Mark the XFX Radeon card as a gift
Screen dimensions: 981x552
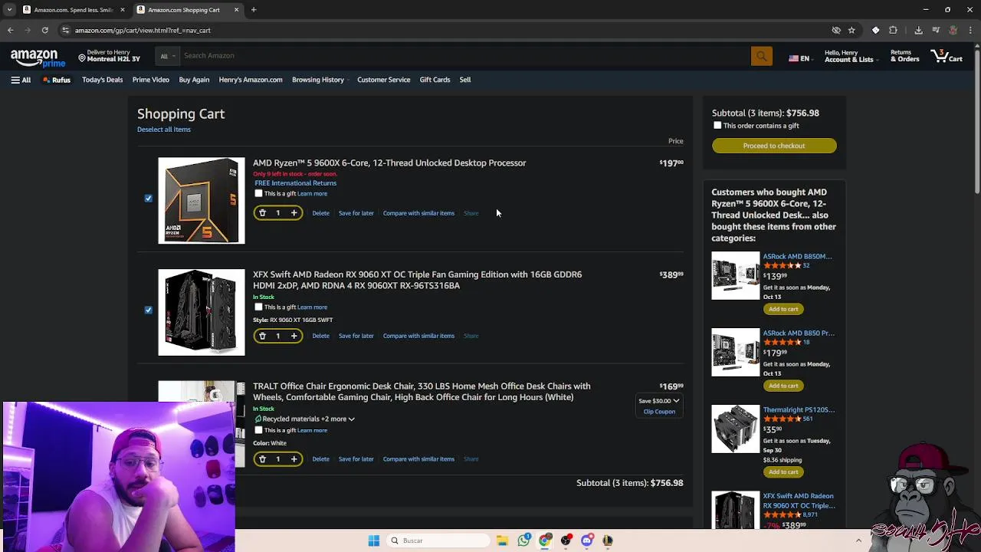point(258,307)
